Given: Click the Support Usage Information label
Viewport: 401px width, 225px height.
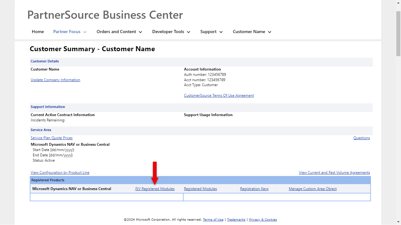Looking at the screenshot, I should tap(208, 115).
